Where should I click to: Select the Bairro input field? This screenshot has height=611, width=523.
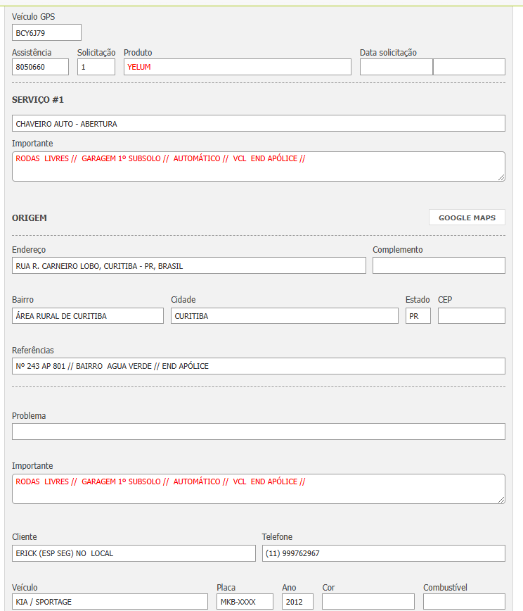87,316
